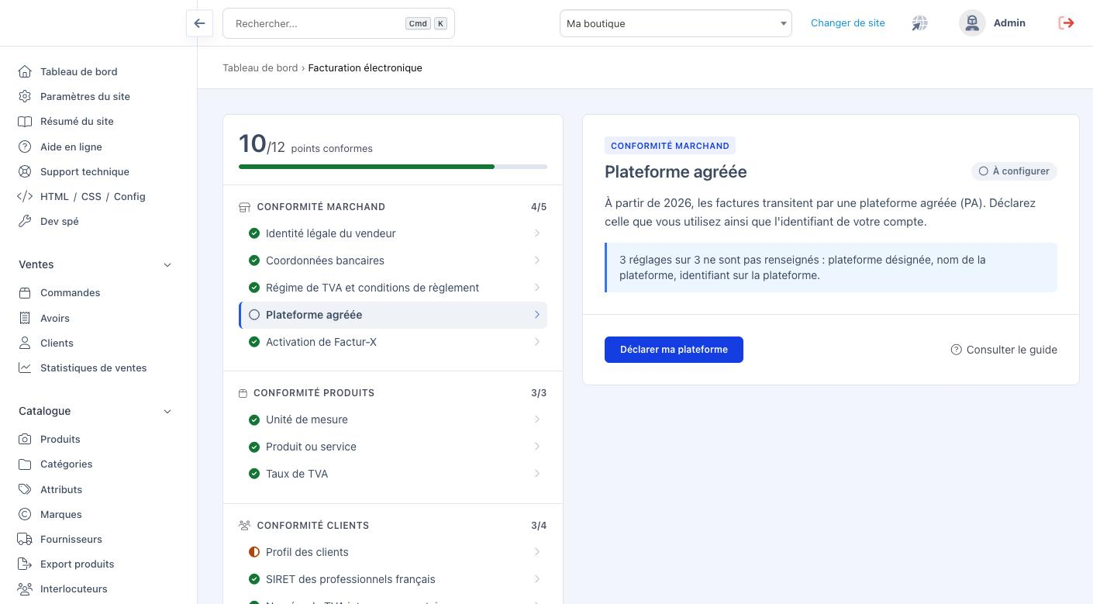Select Taux de TVA checklist item
This screenshot has height=604, width=1093.
point(393,474)
